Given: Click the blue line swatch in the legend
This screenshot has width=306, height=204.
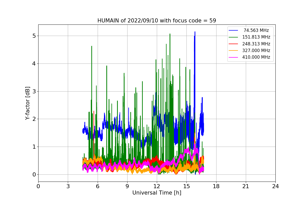Looking at the screenshot, I should pyautogui.click(x=234, y=30).
